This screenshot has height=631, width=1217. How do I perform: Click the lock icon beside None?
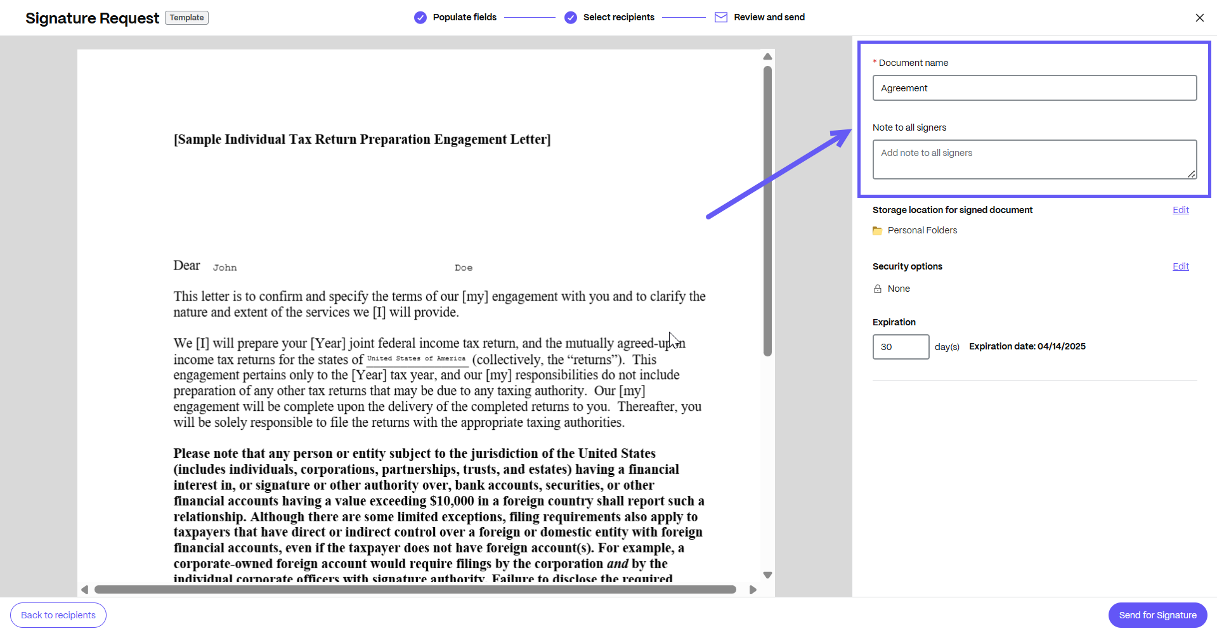pos(878,289)
